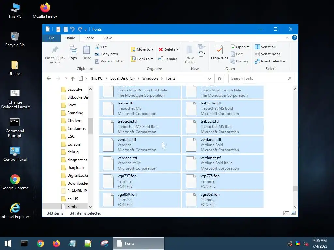Create a New folder
The height and width of the screenshot is (250, 334).
pos(190,55)
